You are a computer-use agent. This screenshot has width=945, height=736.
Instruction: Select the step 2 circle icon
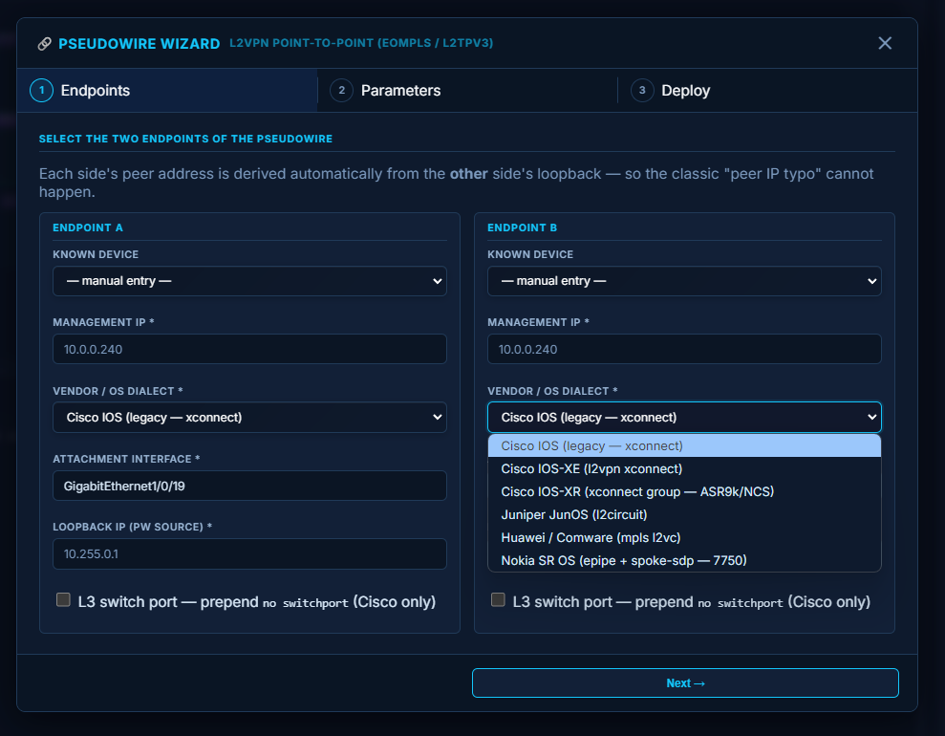342,91
